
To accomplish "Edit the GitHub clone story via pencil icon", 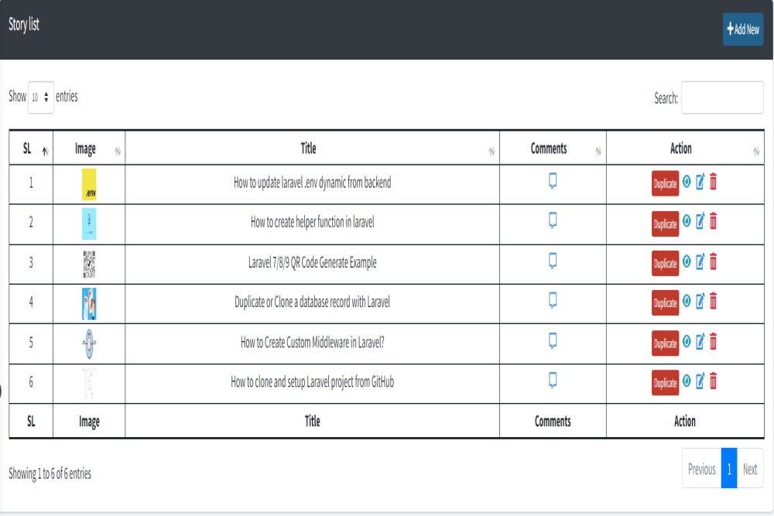I will (700, 381).
